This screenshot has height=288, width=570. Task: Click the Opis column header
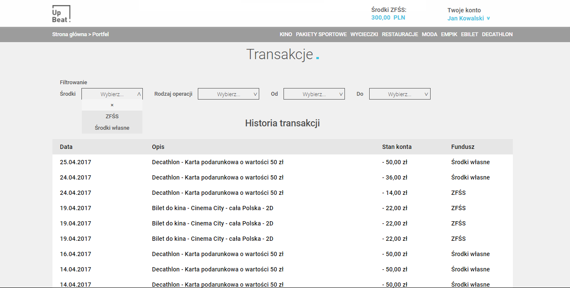pos(158,147)
